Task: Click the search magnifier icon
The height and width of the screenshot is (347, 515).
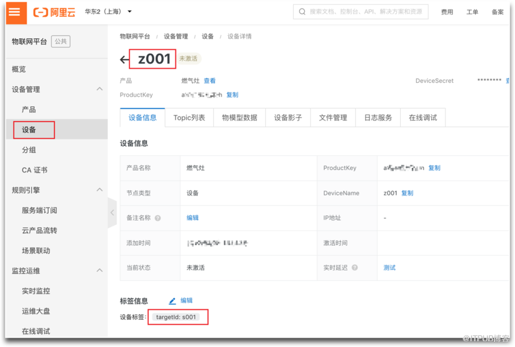Action: (x=302, y=12)
